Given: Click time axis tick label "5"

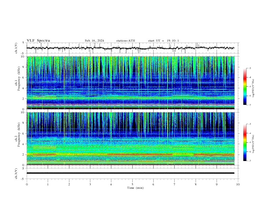Looking at the screenshot, I should click(x=132, y=184).
